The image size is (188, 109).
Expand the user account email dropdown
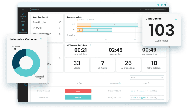pos(155,10)
